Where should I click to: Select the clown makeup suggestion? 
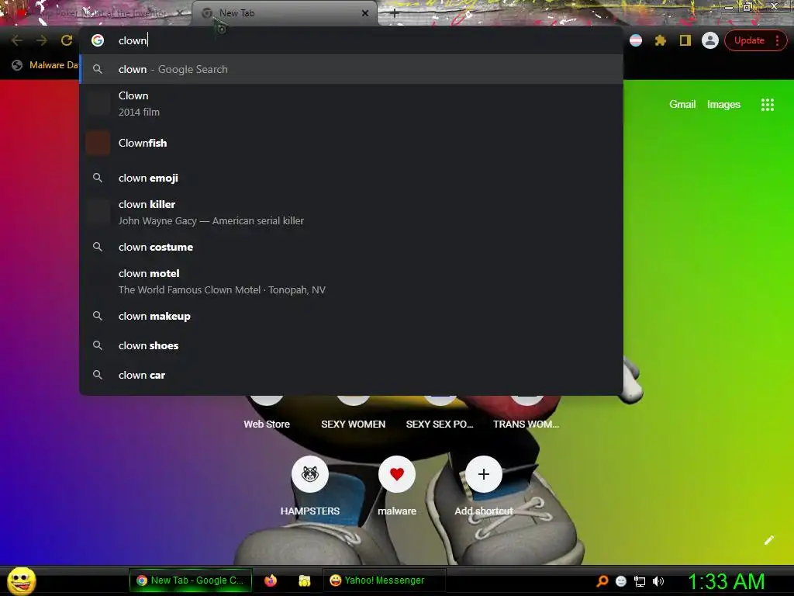[351, 316]
